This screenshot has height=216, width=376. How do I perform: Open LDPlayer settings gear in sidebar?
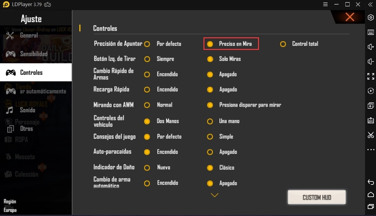coord(370,18)
